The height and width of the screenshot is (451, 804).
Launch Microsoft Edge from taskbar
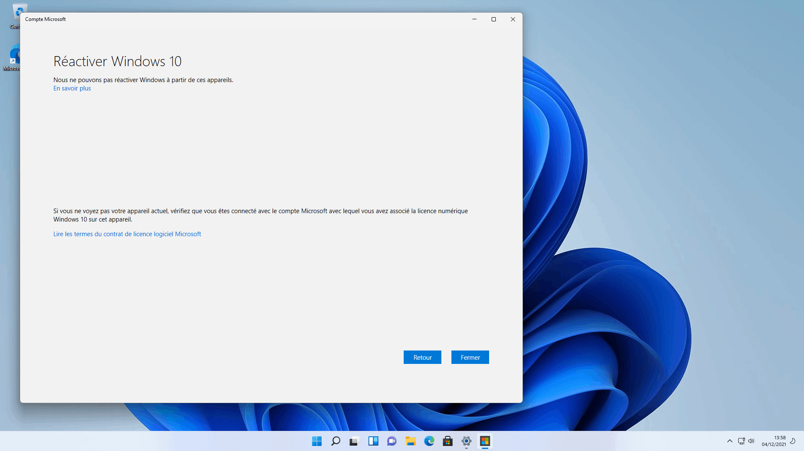coord(429,441)
